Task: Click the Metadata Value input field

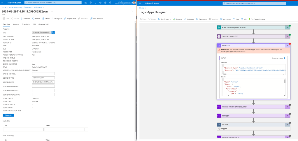Action: click(x=65, y=129)
